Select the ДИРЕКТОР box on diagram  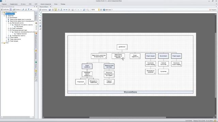pos(122,47)
